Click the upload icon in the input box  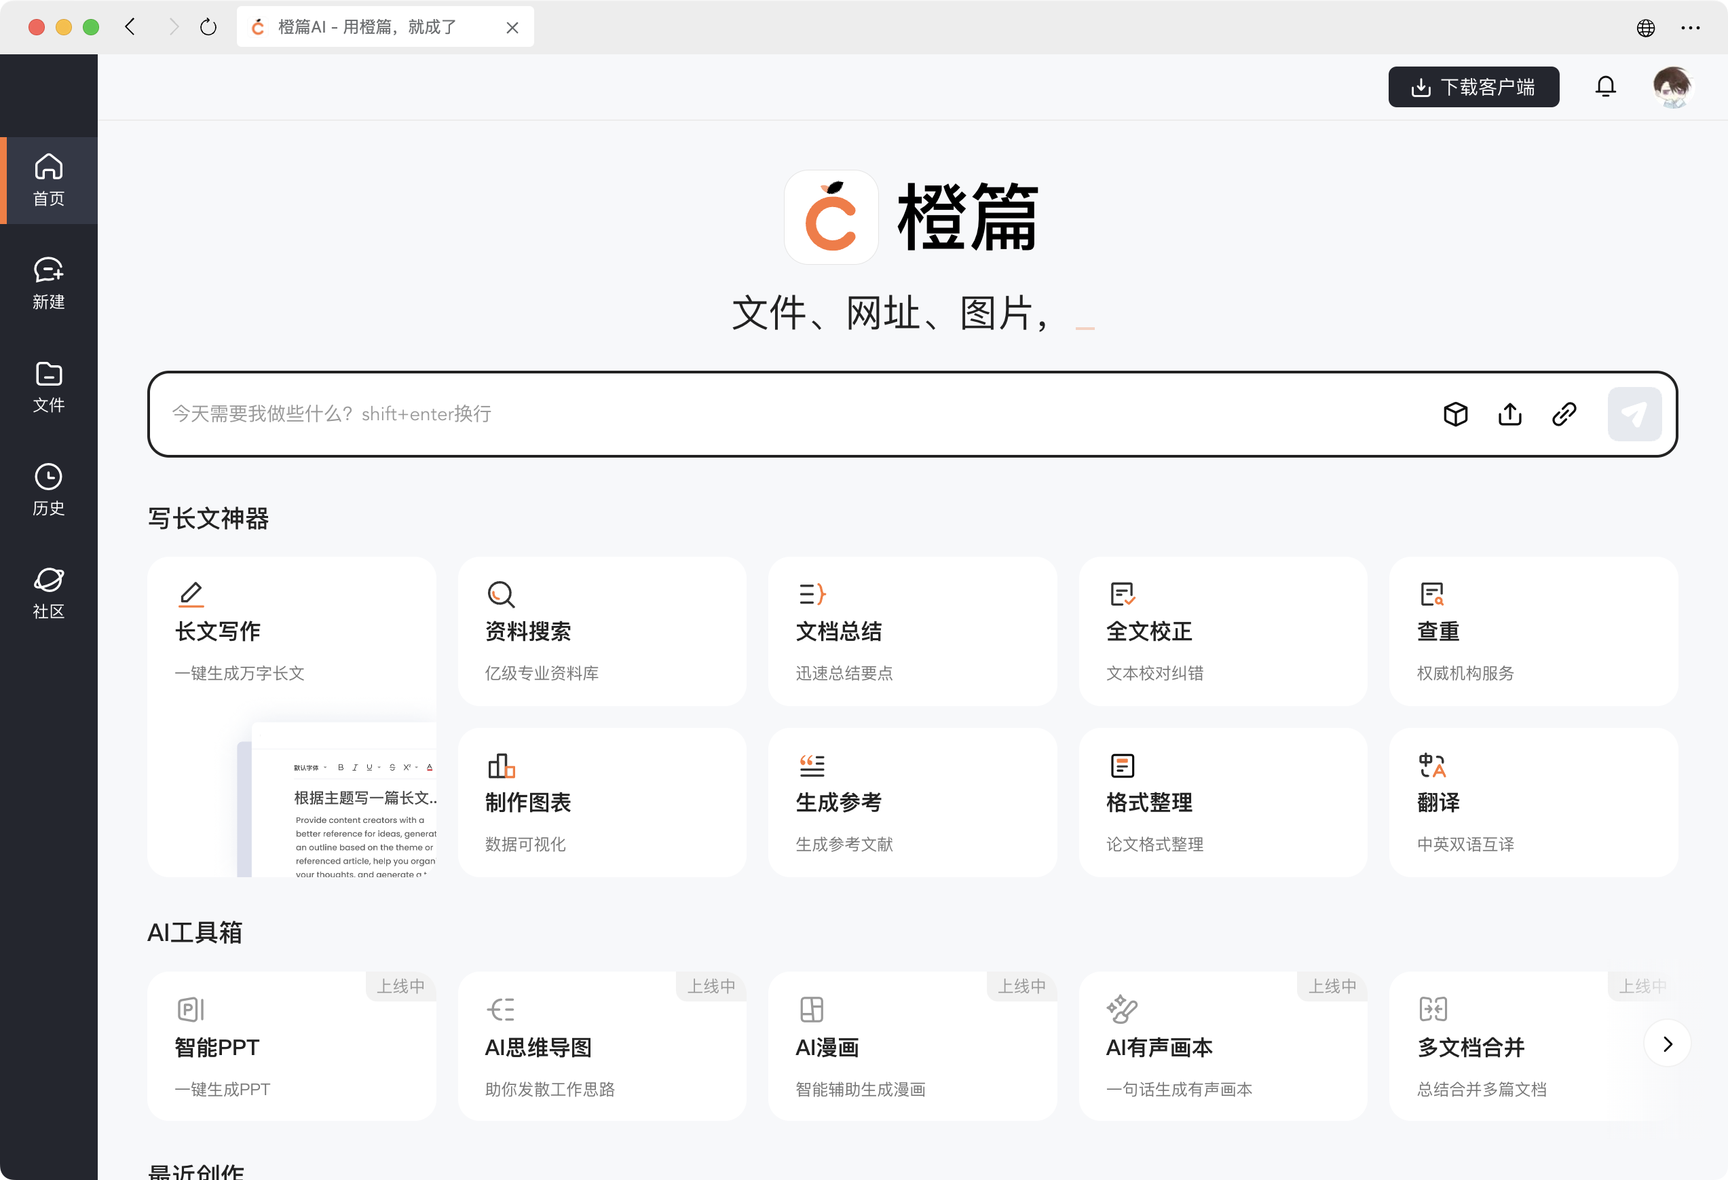click(1509, 414)
